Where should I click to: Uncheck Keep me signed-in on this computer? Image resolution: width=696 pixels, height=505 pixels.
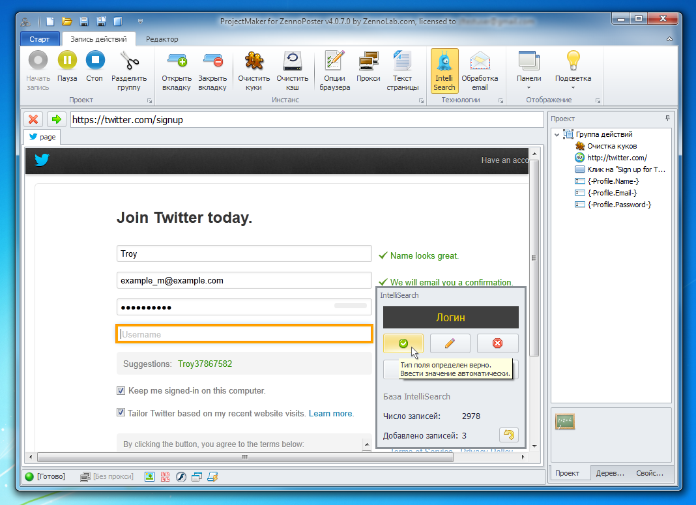pos(121,390)
